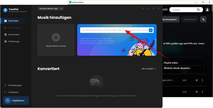Minimize the Amazon Music window
213x108 pixels.
(196, 2)
